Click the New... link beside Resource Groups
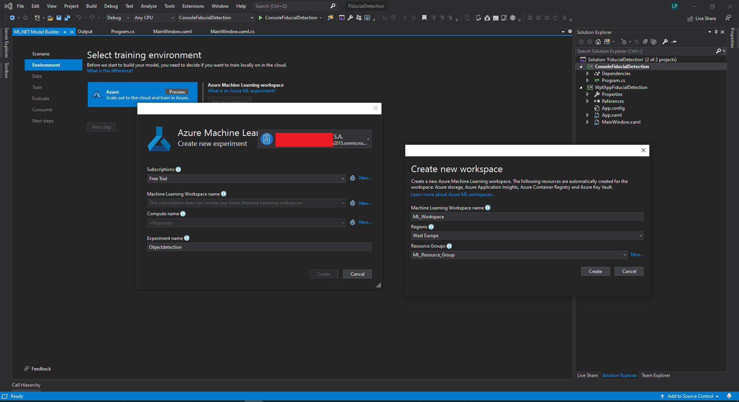The width and height of the screenshot is (739, 402). [x=637, y=255]
